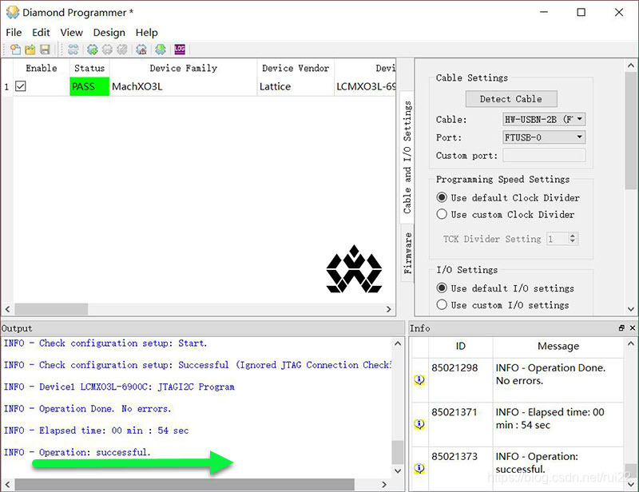Click the 'Elapsed time: 00 min : 54 sec' output line
Screen dimensions: 639x492
pos(96,430)
